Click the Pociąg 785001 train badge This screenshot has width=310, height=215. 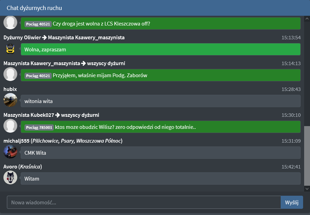coord(39,127)
